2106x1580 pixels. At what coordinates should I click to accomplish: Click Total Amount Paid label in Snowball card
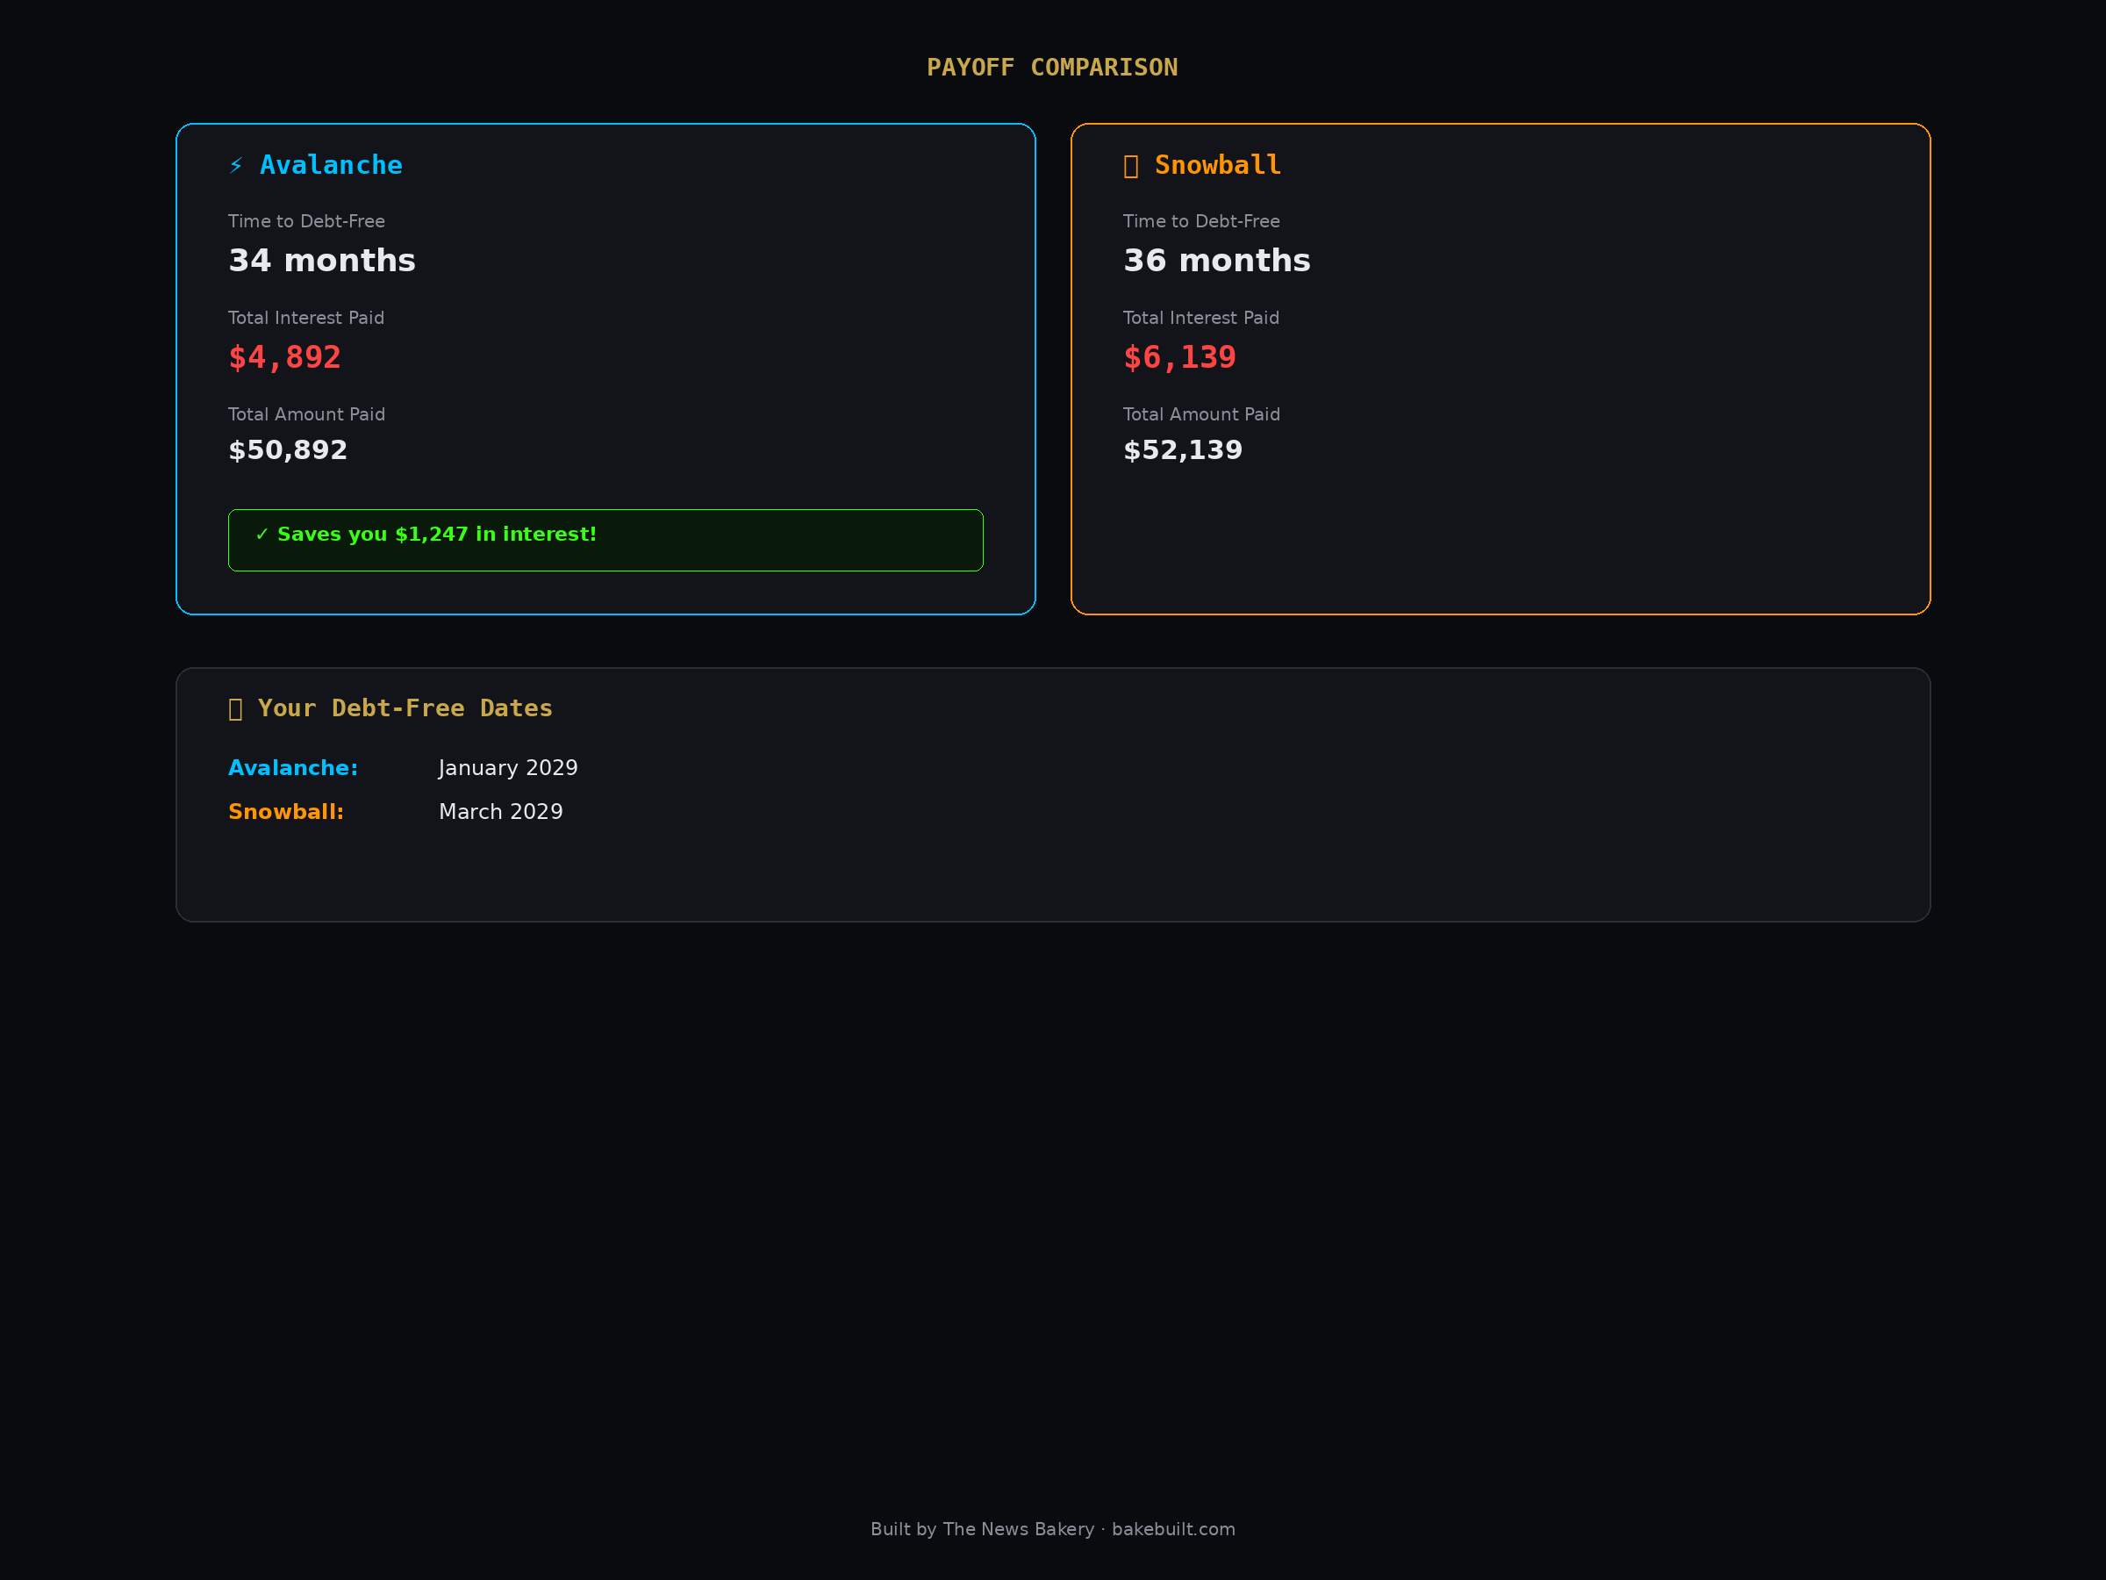[1201, 414]
